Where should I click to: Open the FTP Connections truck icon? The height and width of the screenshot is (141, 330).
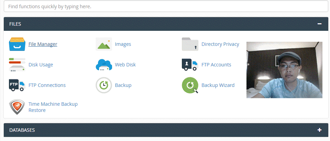pyautogui.click(x=17, y=85)
